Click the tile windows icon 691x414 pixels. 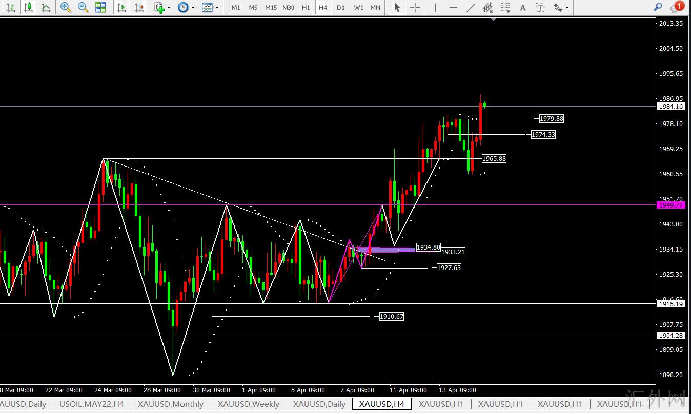(101, 8)
